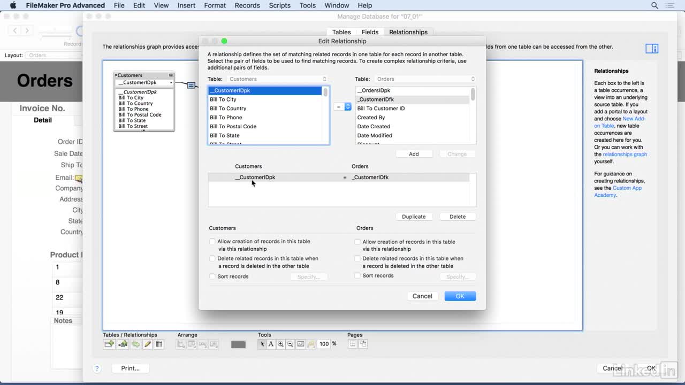The height and width of the screenshot is (385, 685).
Task: Click Cancel in Edit Relationship dialog
Action: (422, 296)
